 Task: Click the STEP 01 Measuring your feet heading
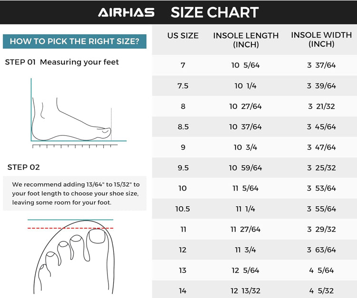click(x=62, y=62)
